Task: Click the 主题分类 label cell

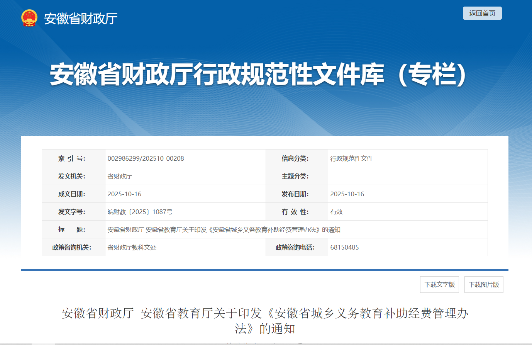Action: pyautogui.click(x=296, y=176)
